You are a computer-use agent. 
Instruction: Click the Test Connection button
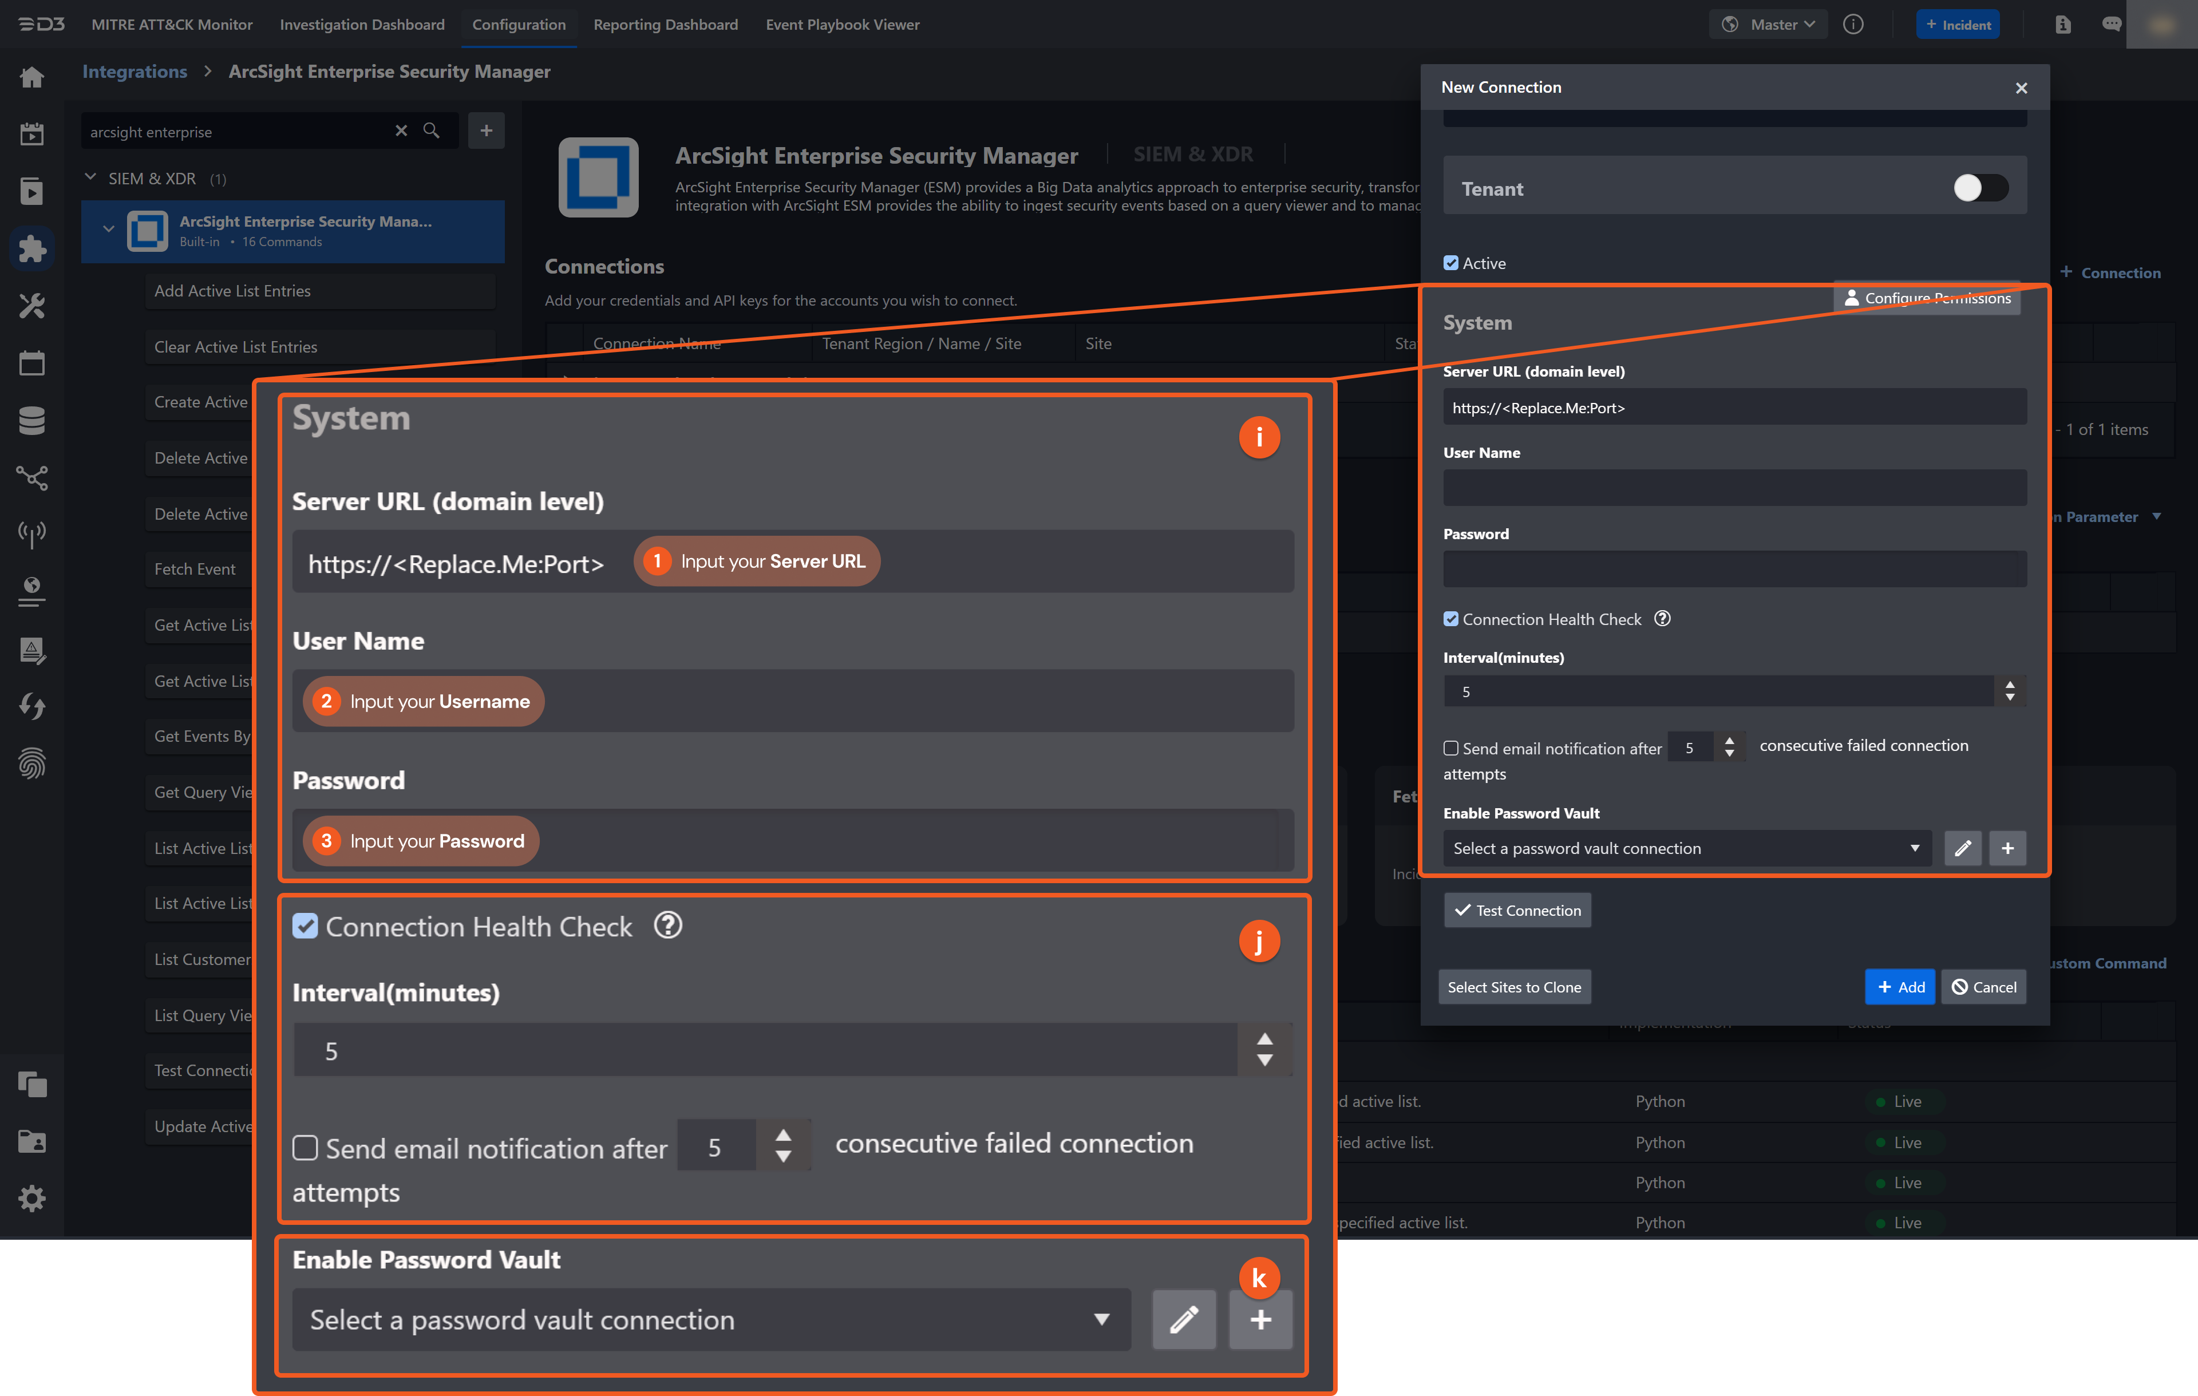pyautogui.click(x=1517, y=910)
